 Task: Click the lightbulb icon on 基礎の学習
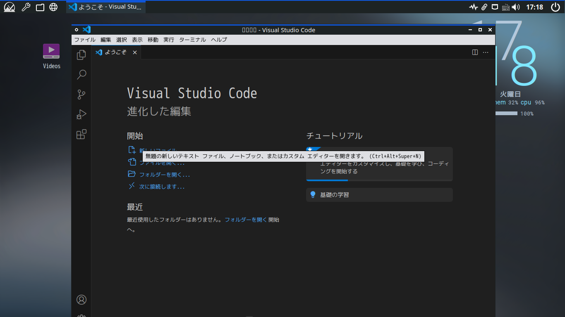coord(313,195)
